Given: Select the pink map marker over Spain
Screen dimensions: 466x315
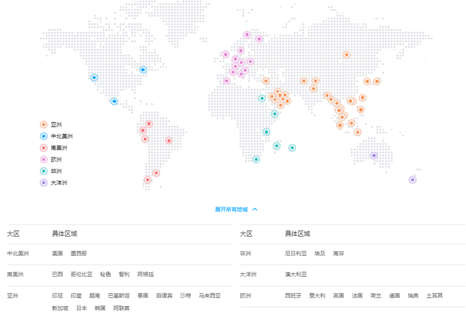Looking at the screenshot, I should 226,81.
